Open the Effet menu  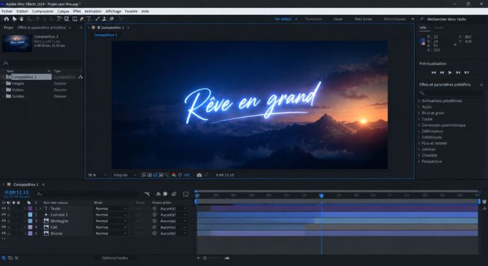pyautogui.click(x=77, y=11)
